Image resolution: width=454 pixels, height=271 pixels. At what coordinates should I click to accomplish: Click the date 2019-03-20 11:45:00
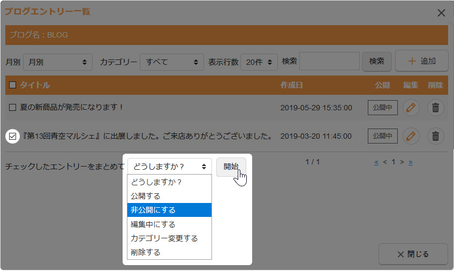[x=316, y=136]
